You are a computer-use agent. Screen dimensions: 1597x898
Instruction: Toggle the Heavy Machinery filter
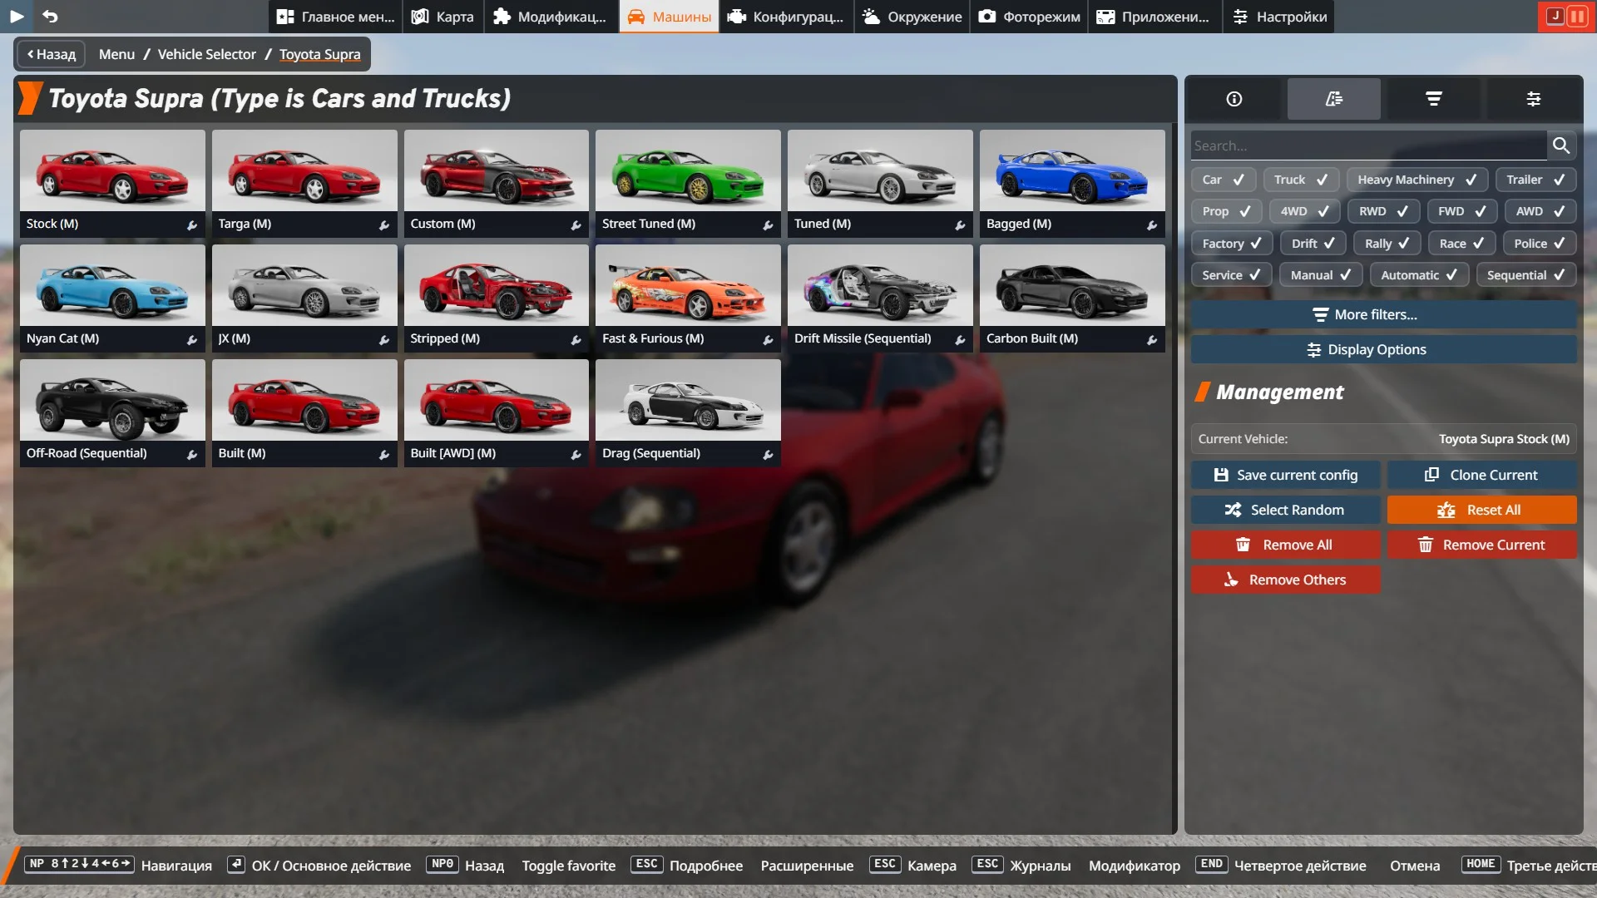(x=1417, y=180)
